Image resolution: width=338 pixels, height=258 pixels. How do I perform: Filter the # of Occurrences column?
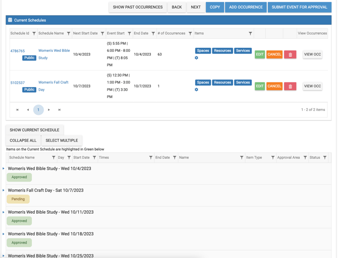[190, 34]
